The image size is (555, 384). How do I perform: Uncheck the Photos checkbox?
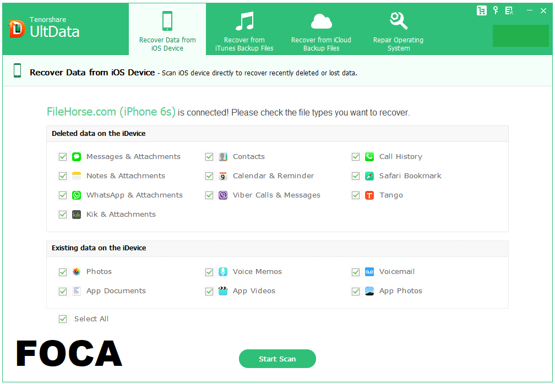(x=63, y=272)
